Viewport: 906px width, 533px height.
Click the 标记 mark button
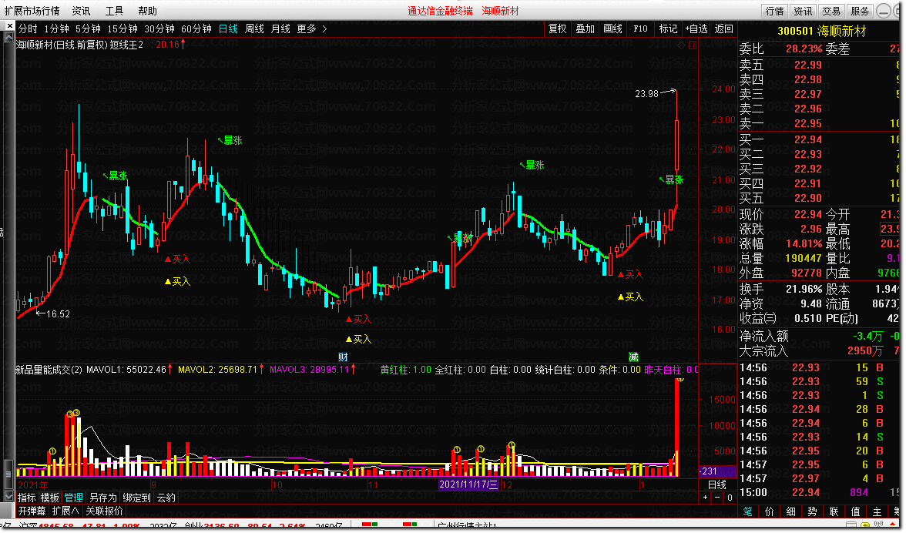coord(668,28)
